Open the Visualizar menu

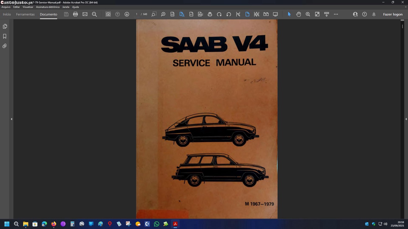tap(28, 7)
